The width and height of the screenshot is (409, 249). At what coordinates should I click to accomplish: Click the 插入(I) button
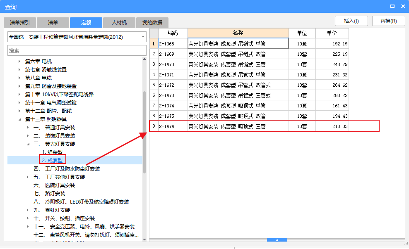pos(351,21)
